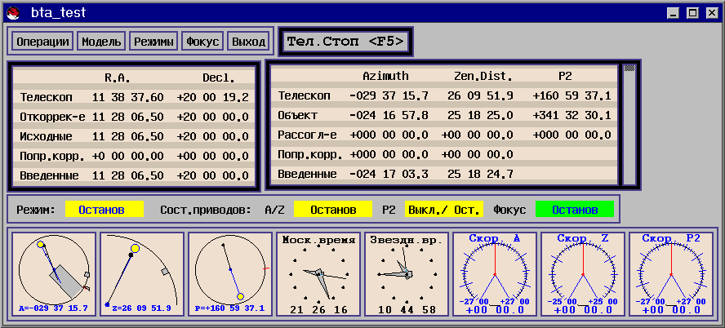Screen dimensions: 725x328
Task: Click the Скор. A speed gauge
Action: (495, 273)
